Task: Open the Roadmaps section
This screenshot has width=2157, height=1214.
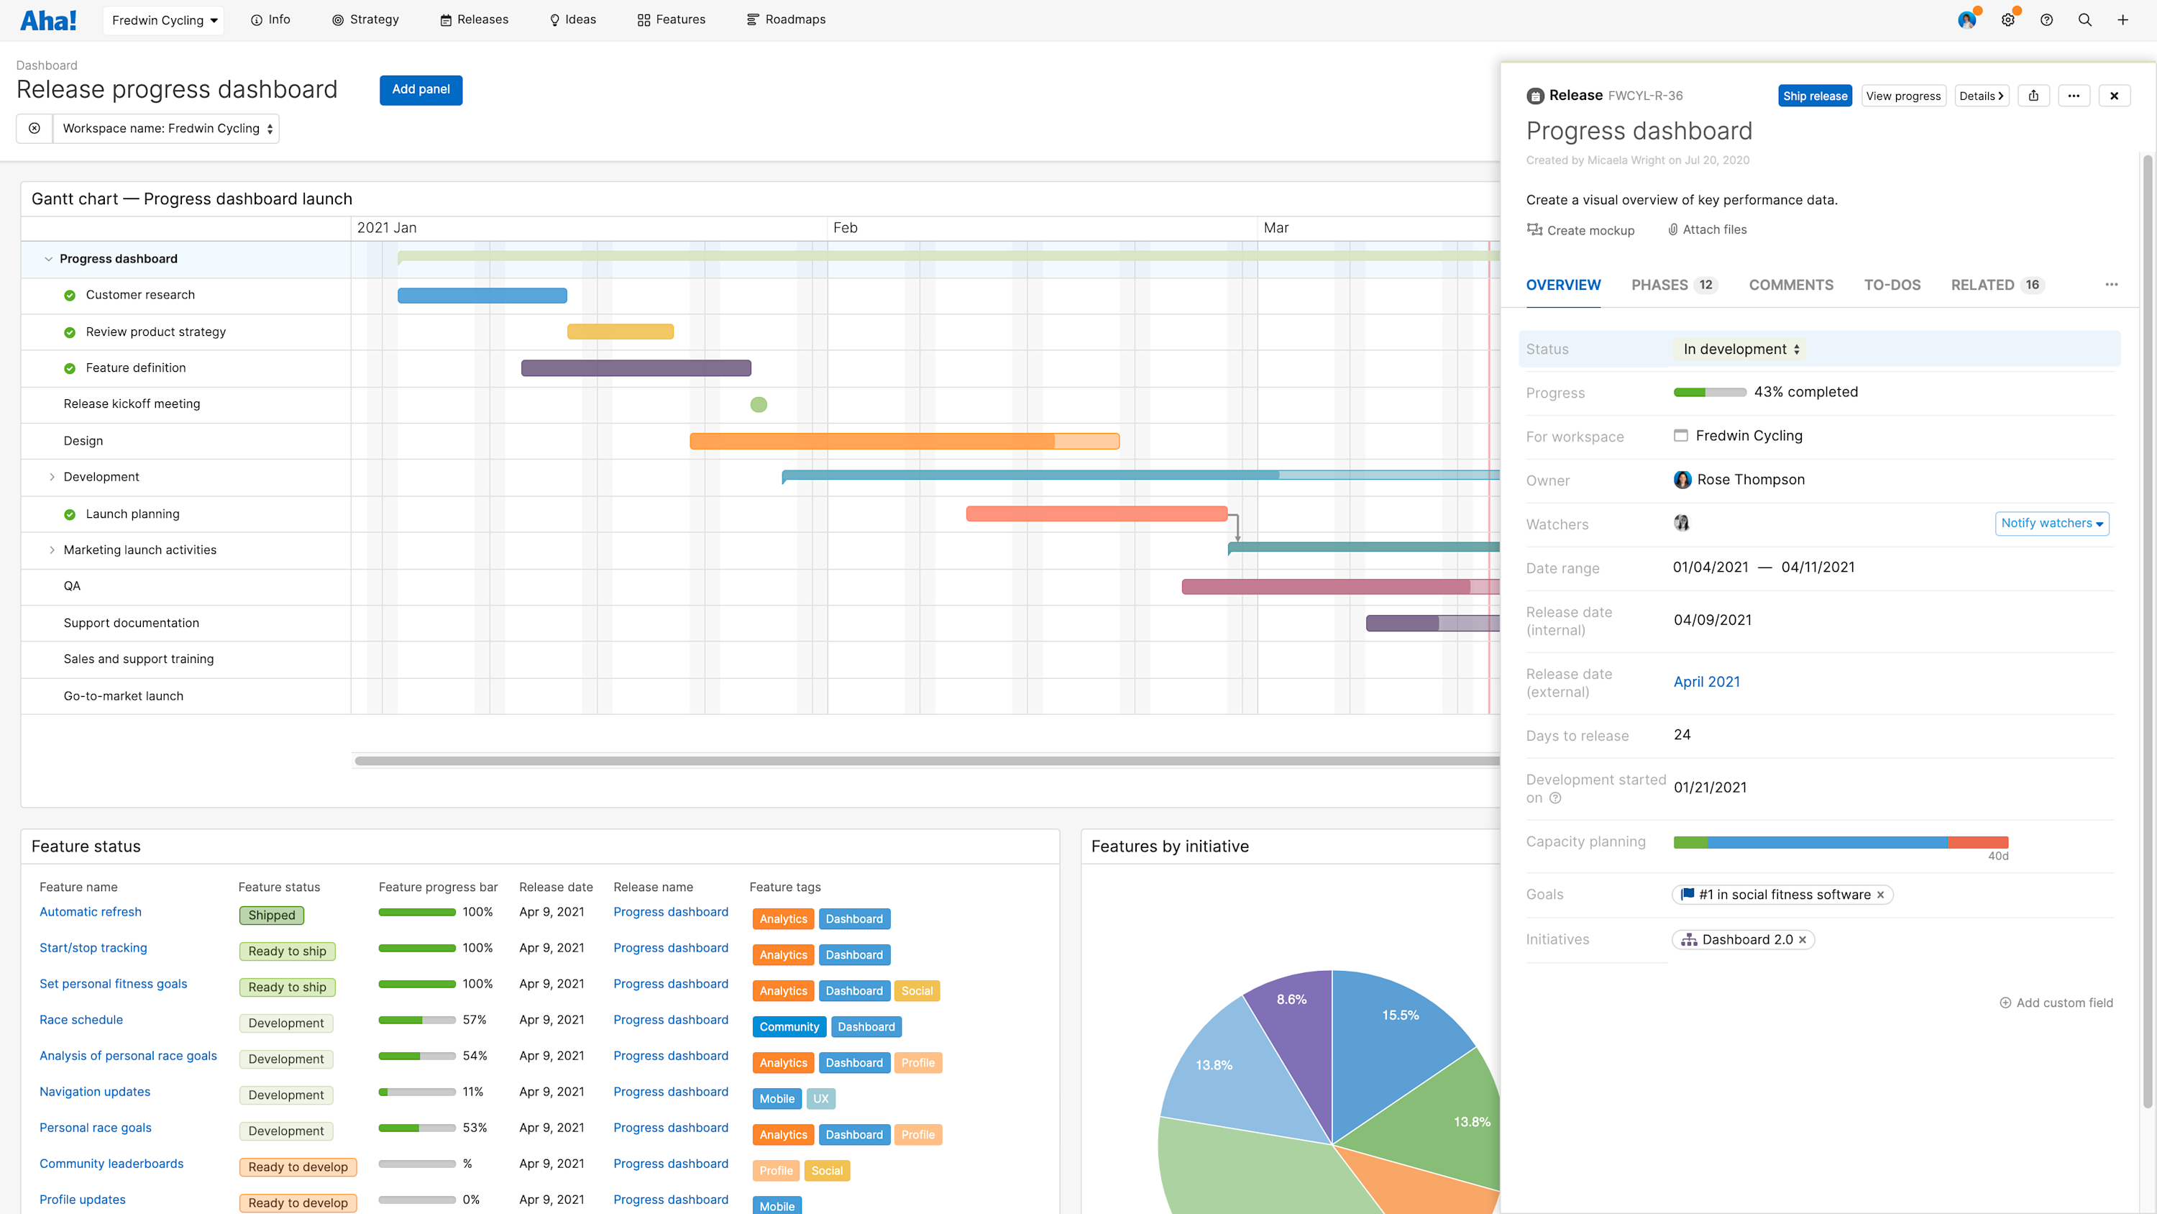Action: click(785, 19)
